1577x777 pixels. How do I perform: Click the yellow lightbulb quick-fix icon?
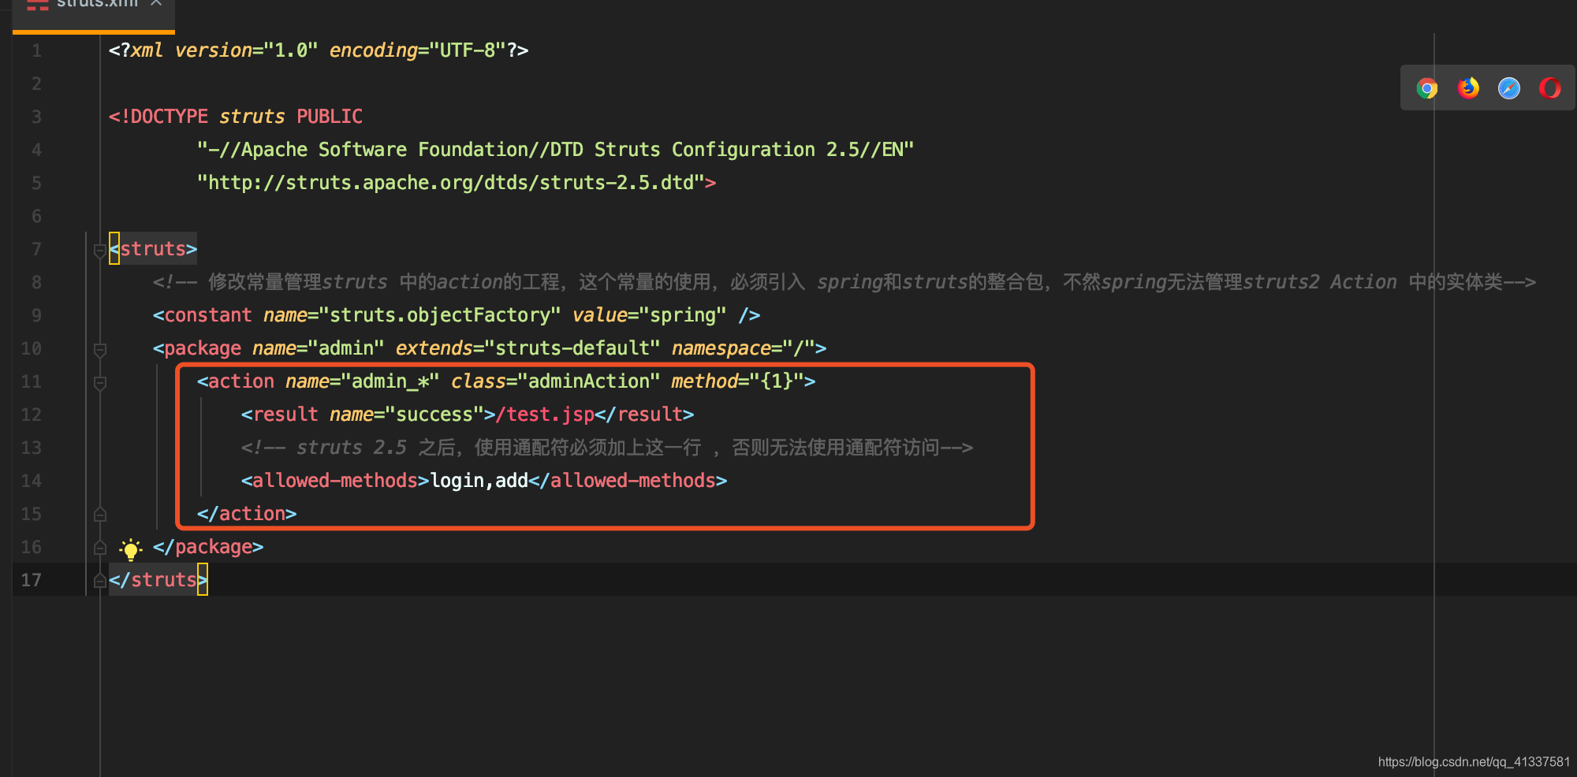click(131, 548)
